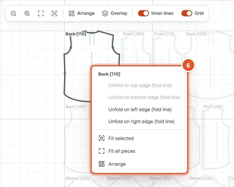Screen dimensions: 234x187
Task: Select the Sleeve [105] pattern piece label
Action: pyautogui.click(x=77, y=178)
